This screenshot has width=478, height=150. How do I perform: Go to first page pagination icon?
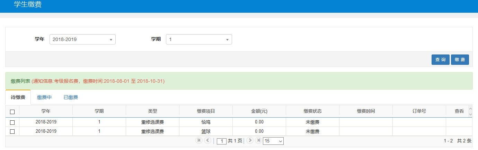pos(199,140)
